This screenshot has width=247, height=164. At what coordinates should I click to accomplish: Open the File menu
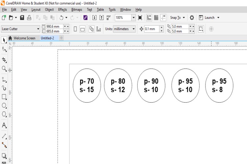[4, 10]
